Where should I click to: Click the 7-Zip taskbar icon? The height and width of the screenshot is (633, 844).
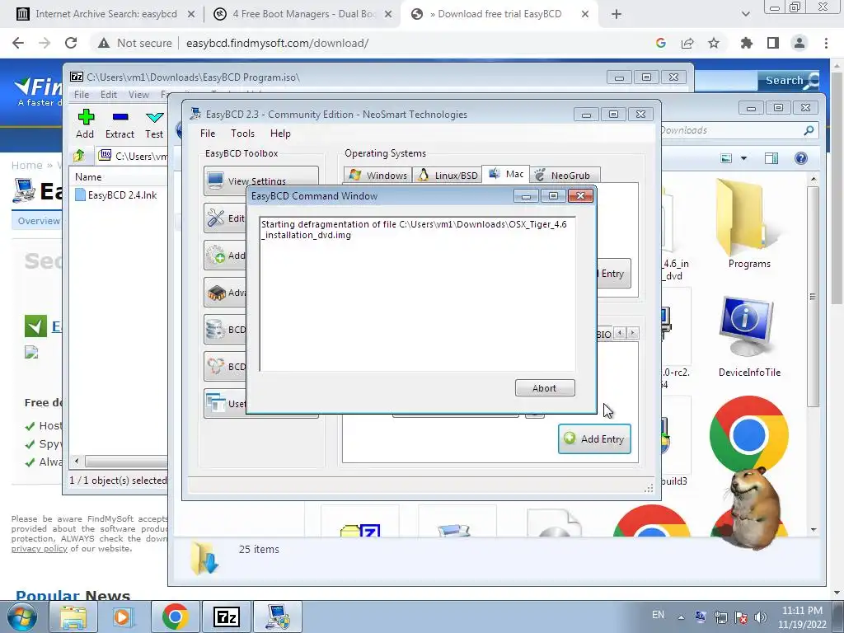click(x=226, y=617)
